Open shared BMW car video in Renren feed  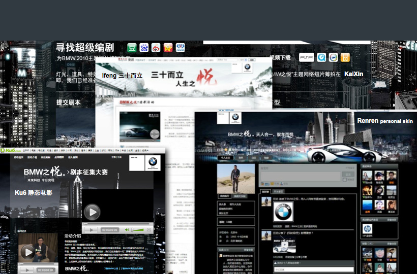(x=285, y=244)
